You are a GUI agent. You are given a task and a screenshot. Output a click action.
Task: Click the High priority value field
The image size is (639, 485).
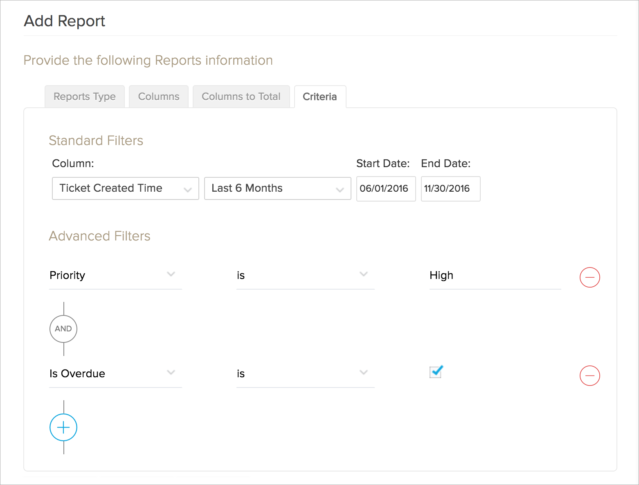click(x=495, y=275)
